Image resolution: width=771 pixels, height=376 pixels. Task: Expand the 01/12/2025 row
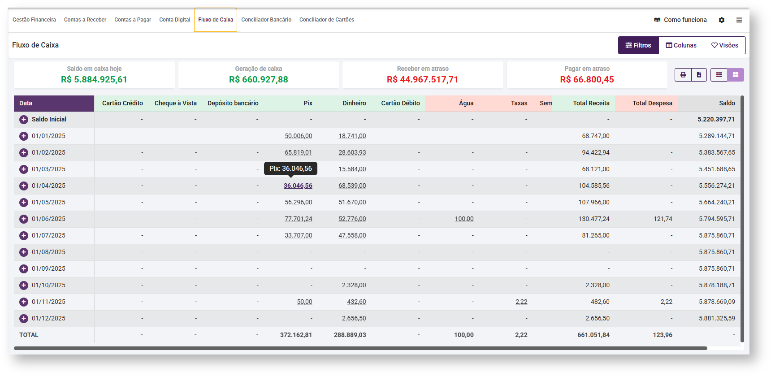[24, 319]
